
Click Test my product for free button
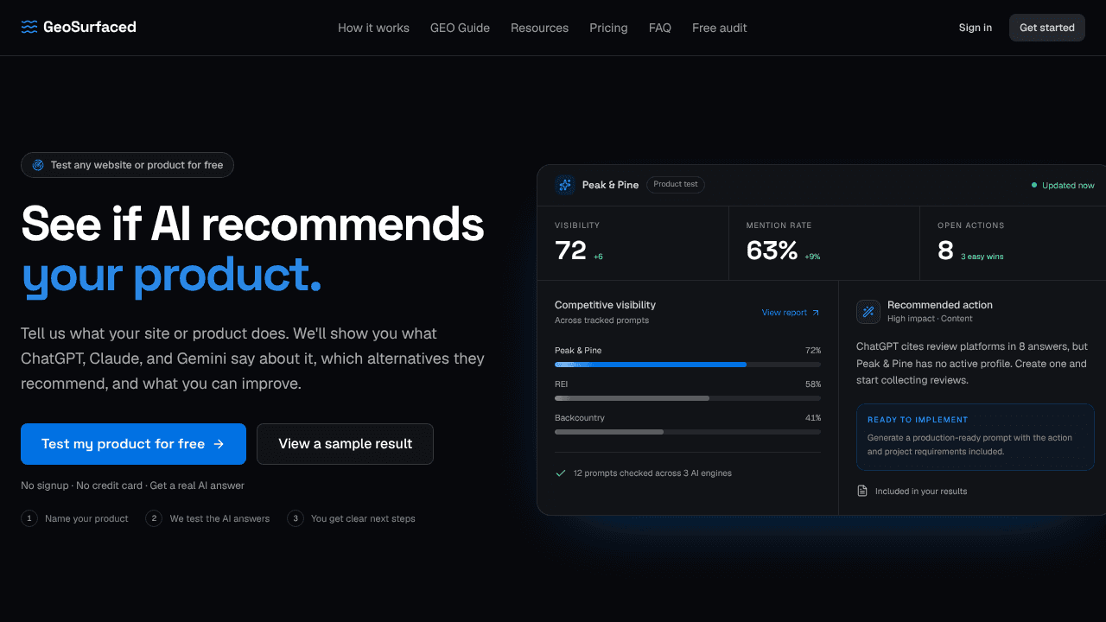[x=133, y=444]
